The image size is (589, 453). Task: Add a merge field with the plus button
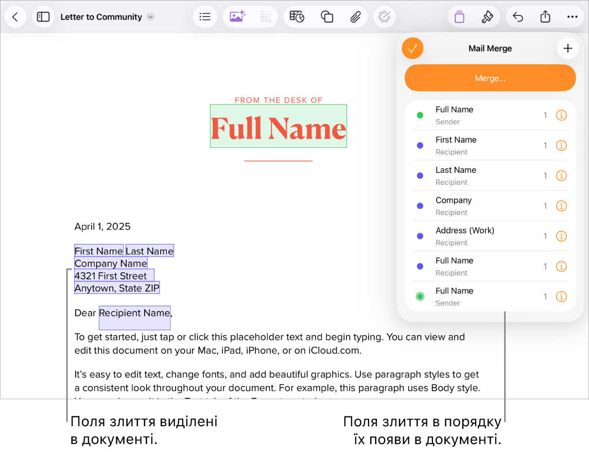[x=567, y=48]
